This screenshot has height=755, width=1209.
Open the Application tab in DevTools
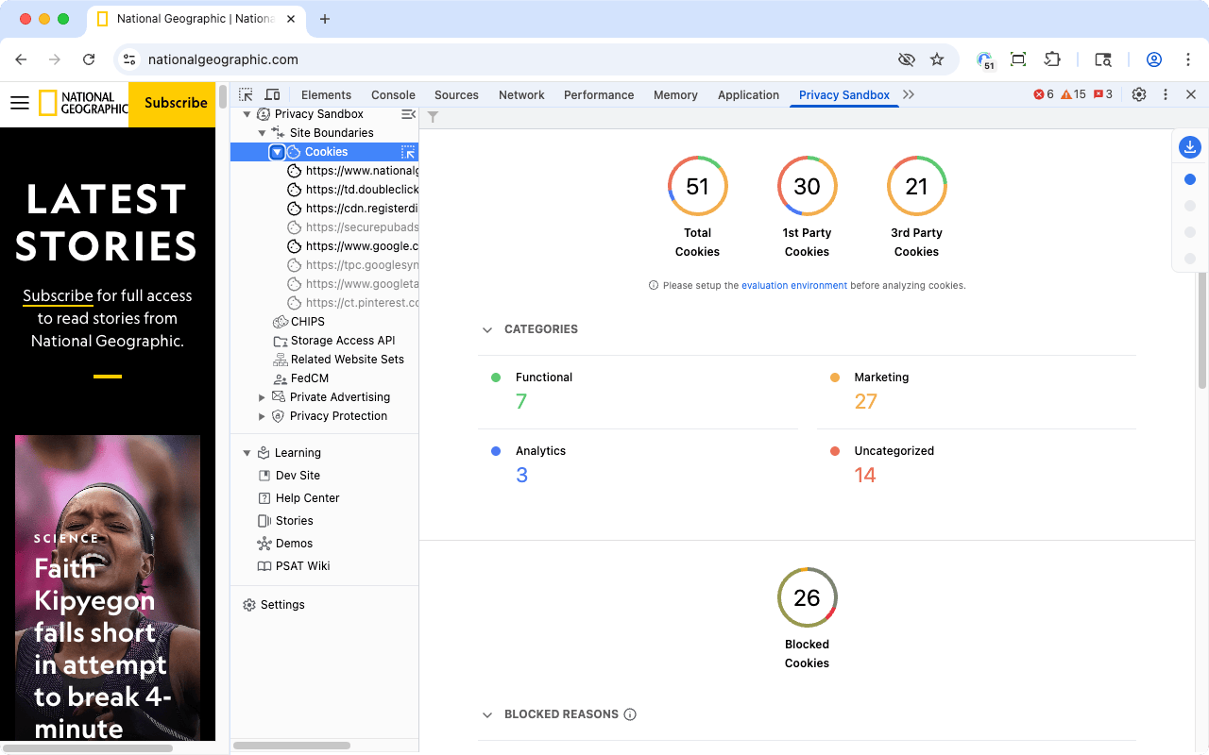pos(748,94)
